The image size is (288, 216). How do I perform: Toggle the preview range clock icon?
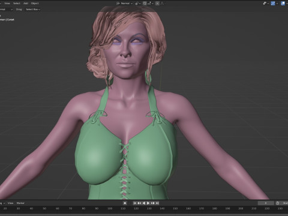278,203
